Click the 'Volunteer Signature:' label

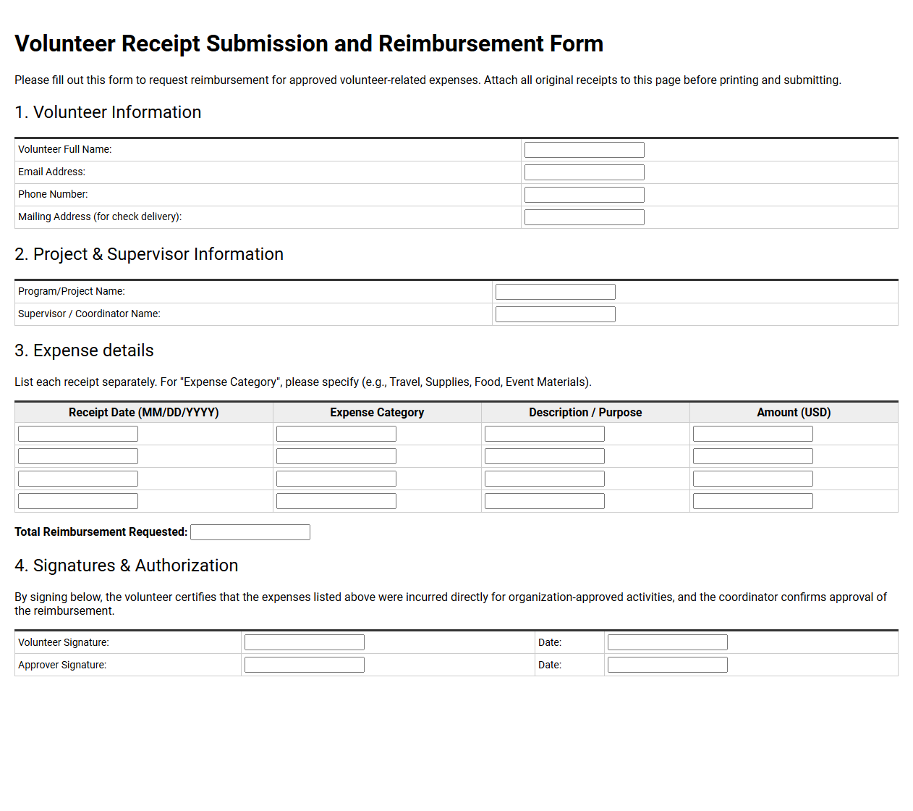[x=64, y=642]
